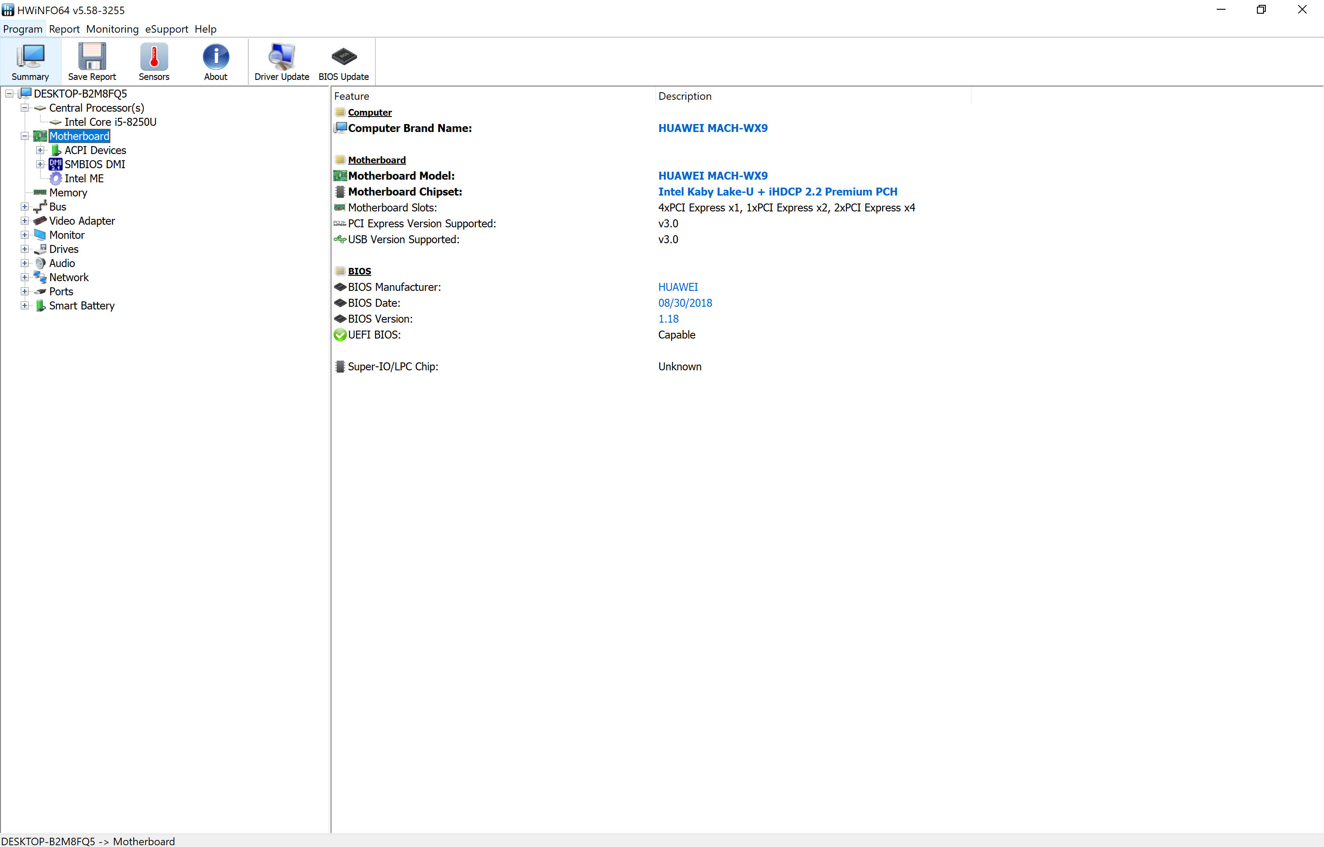Collapse the DESKTOP-B2M8FQ5 root node
The height and width of the screenshot is (847, 1324).
[9, 94]
